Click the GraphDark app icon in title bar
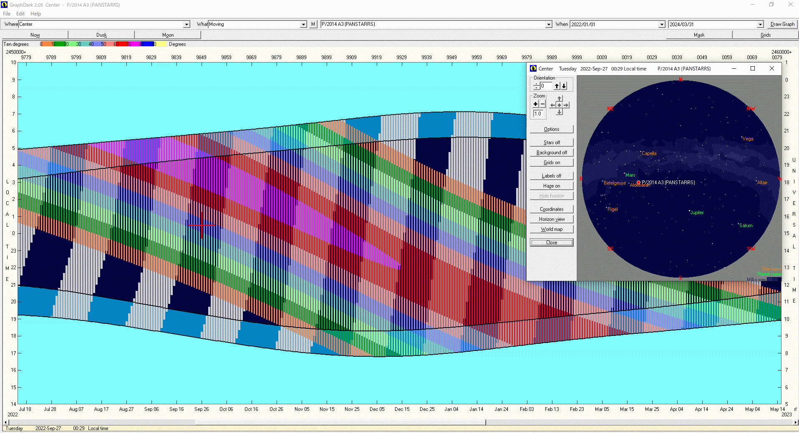799x433 pixels. tap(5, 5)
